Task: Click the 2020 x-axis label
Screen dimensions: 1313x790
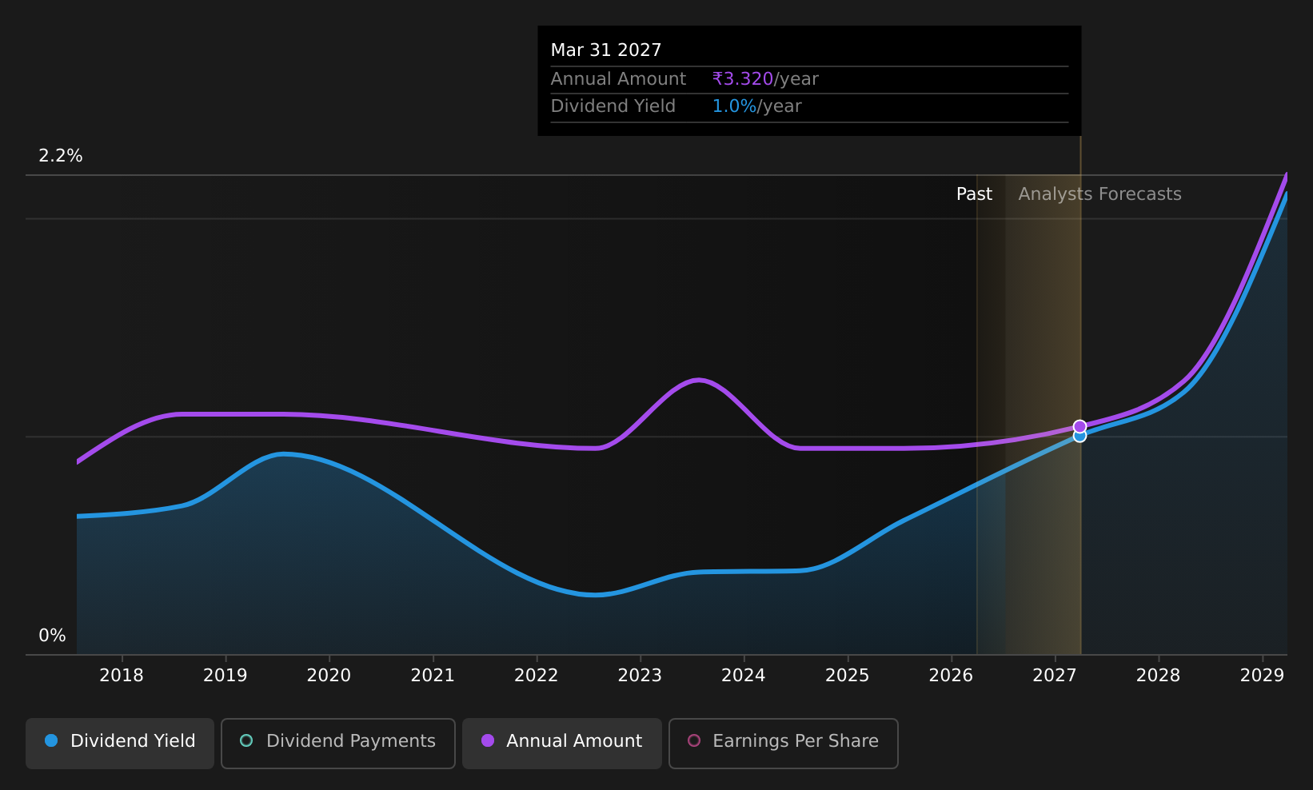Action: (329, 676)
